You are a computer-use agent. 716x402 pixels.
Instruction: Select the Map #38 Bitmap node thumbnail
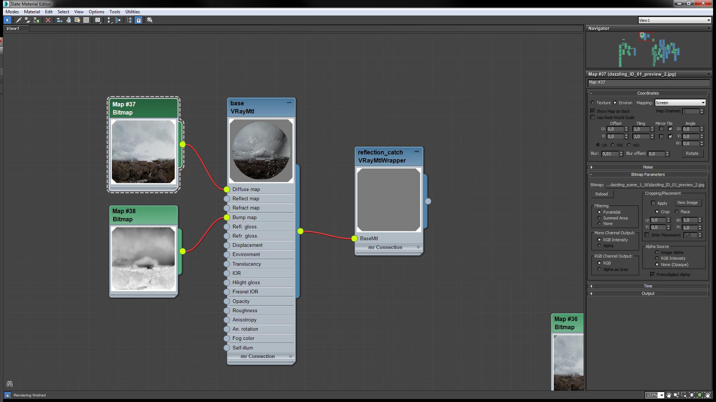[x=143, y=259]
